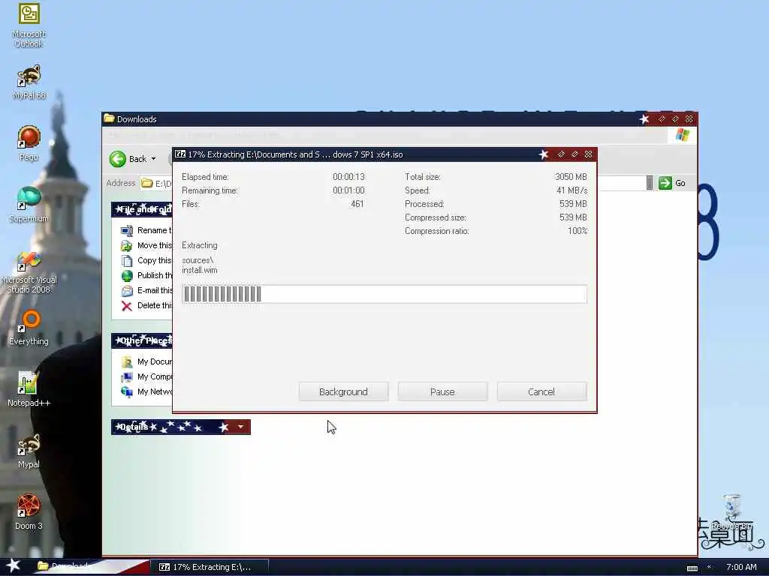This screenshot has width=769, height=576.
Task: Click the taskbar clock showing 7:00 AM
Action: point(741,567)
